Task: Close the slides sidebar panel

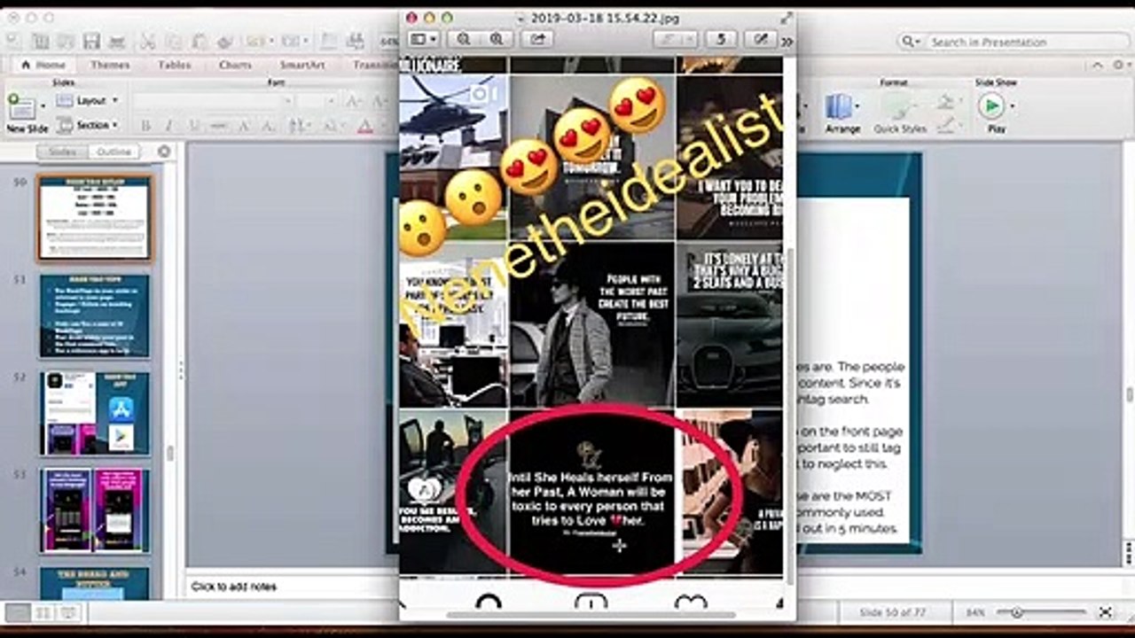Action: pos(164,152)
